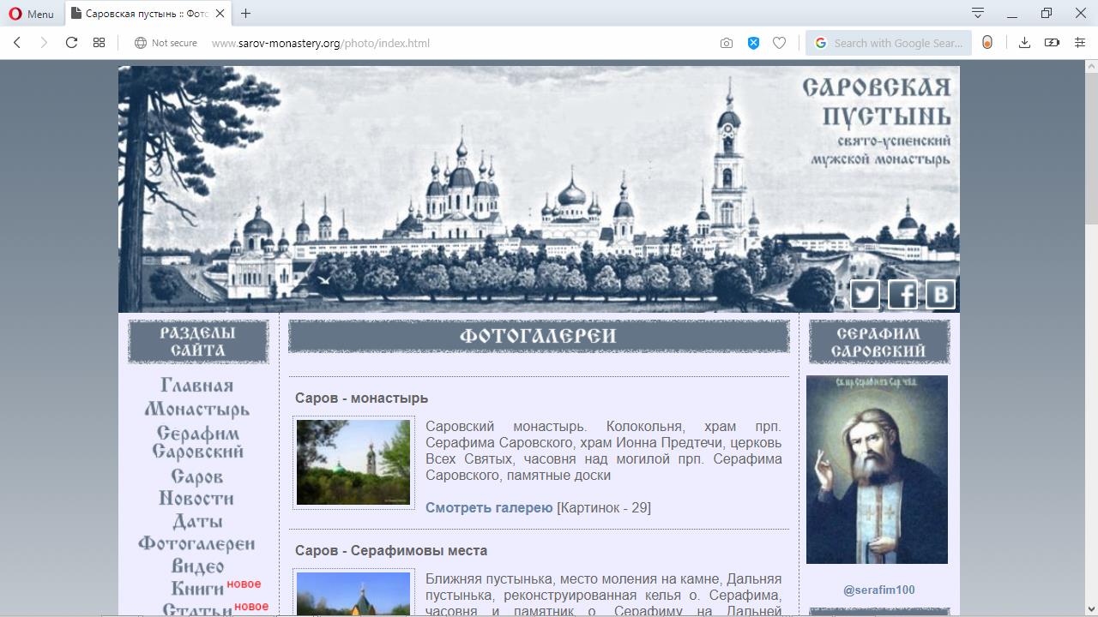Open the @serafim100 link
This screenshot has width=1098, height=617.
tap(879, 590)
